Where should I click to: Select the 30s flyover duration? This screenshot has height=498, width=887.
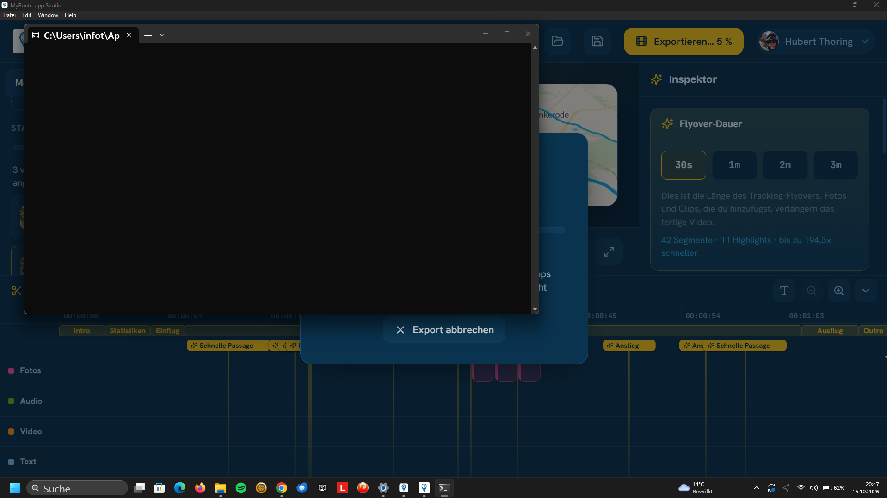click(x=684, y=165)
